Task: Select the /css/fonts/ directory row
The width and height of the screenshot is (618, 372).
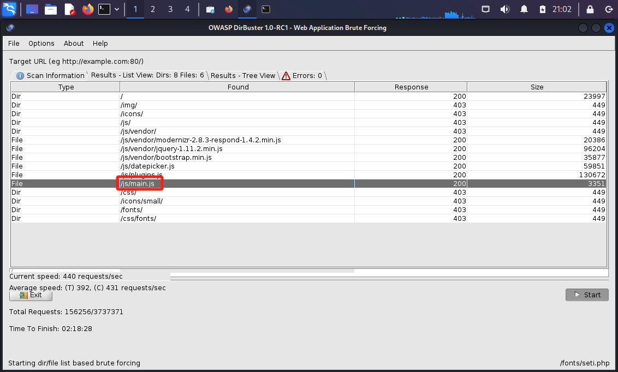Action: click(308, 219)
